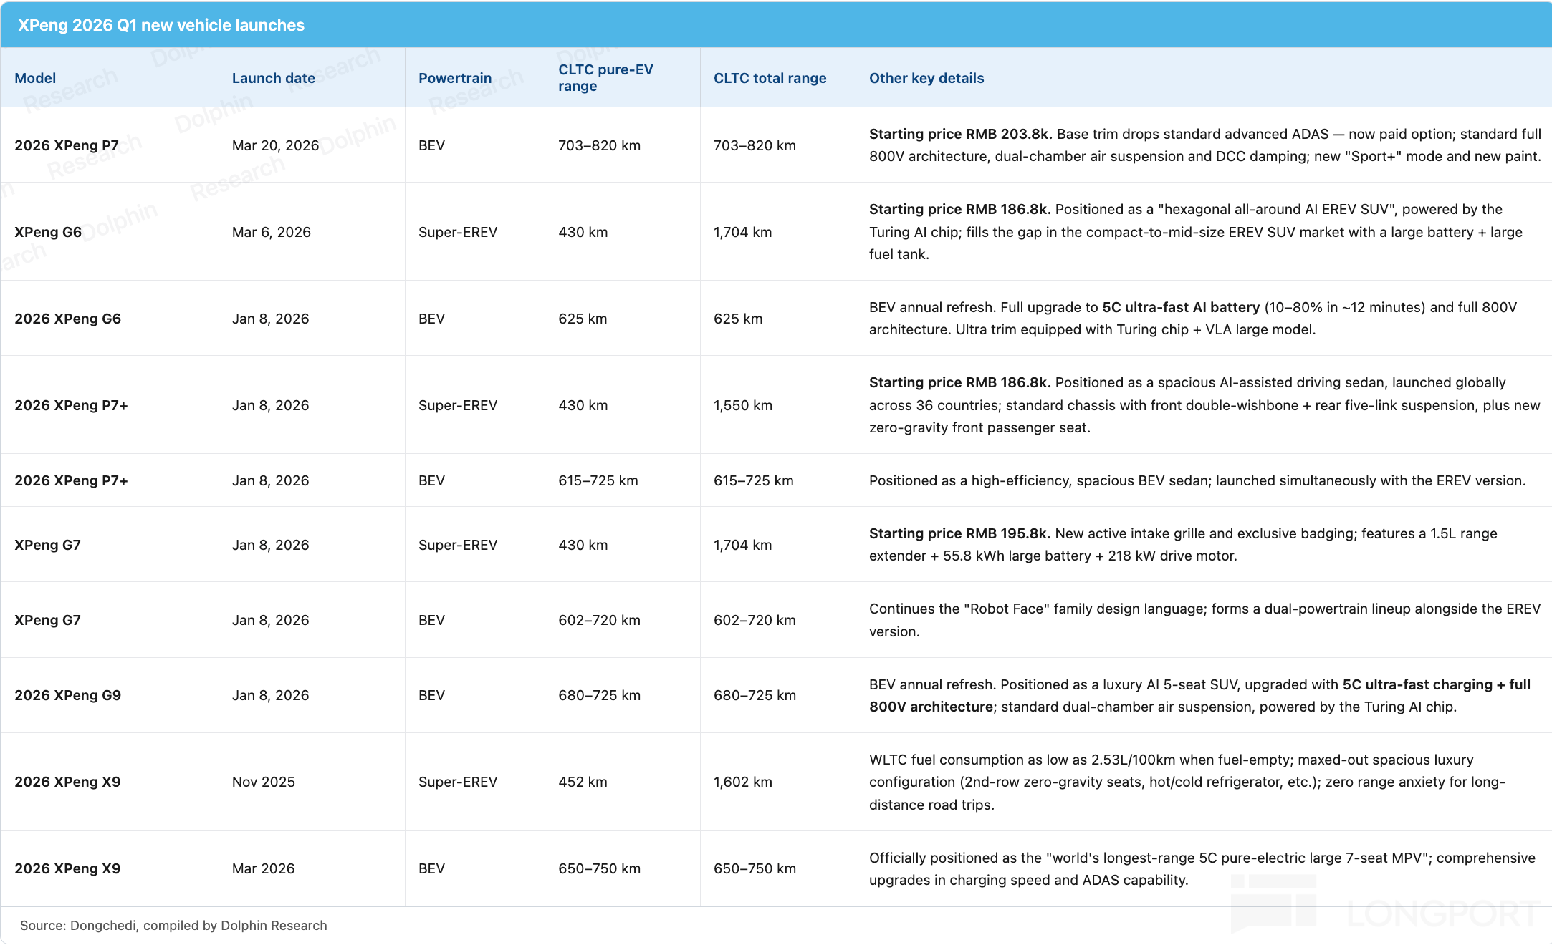The height and width of the screenshot is (945, 1552).
Task: Click the Nov 2025 launch date cell
Action: click(264, 782)
